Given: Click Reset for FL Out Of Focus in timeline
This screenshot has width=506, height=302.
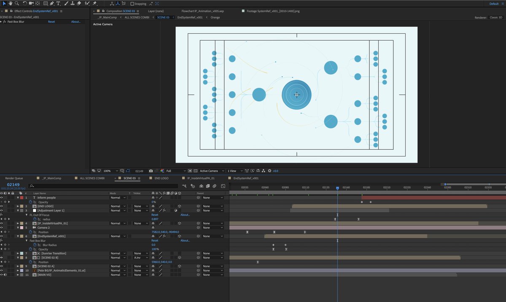Looking at the screenshot, I should 155,215.
